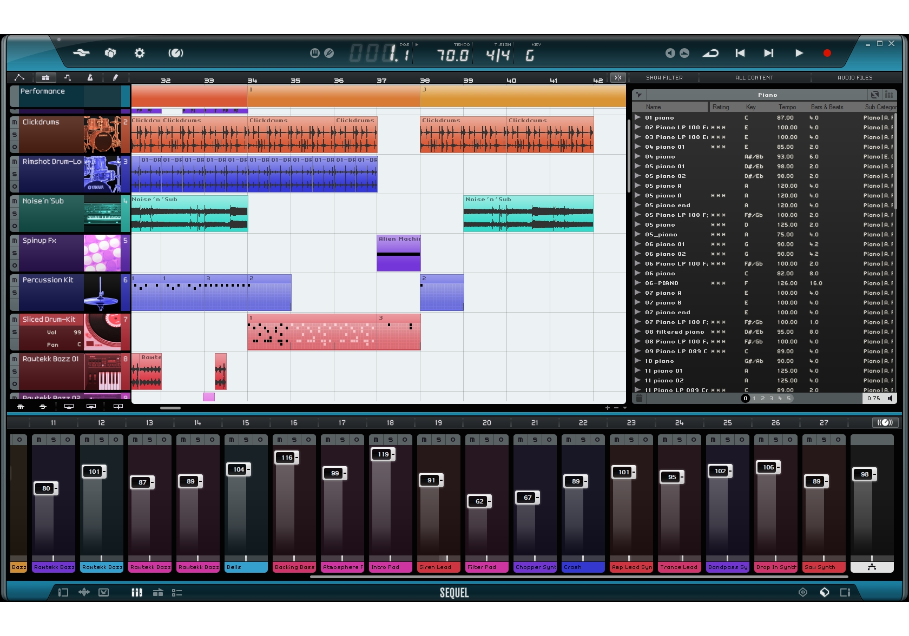
Task: Select the Atmosphere mixer channel label
Action: 342,567
